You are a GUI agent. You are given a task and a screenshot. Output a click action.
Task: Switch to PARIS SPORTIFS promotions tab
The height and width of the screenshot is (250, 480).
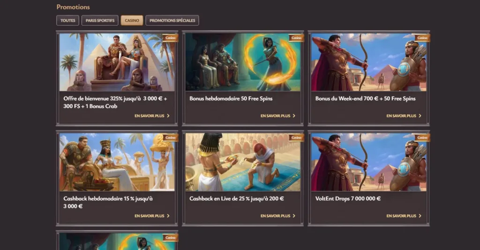[x=100, y=21]
